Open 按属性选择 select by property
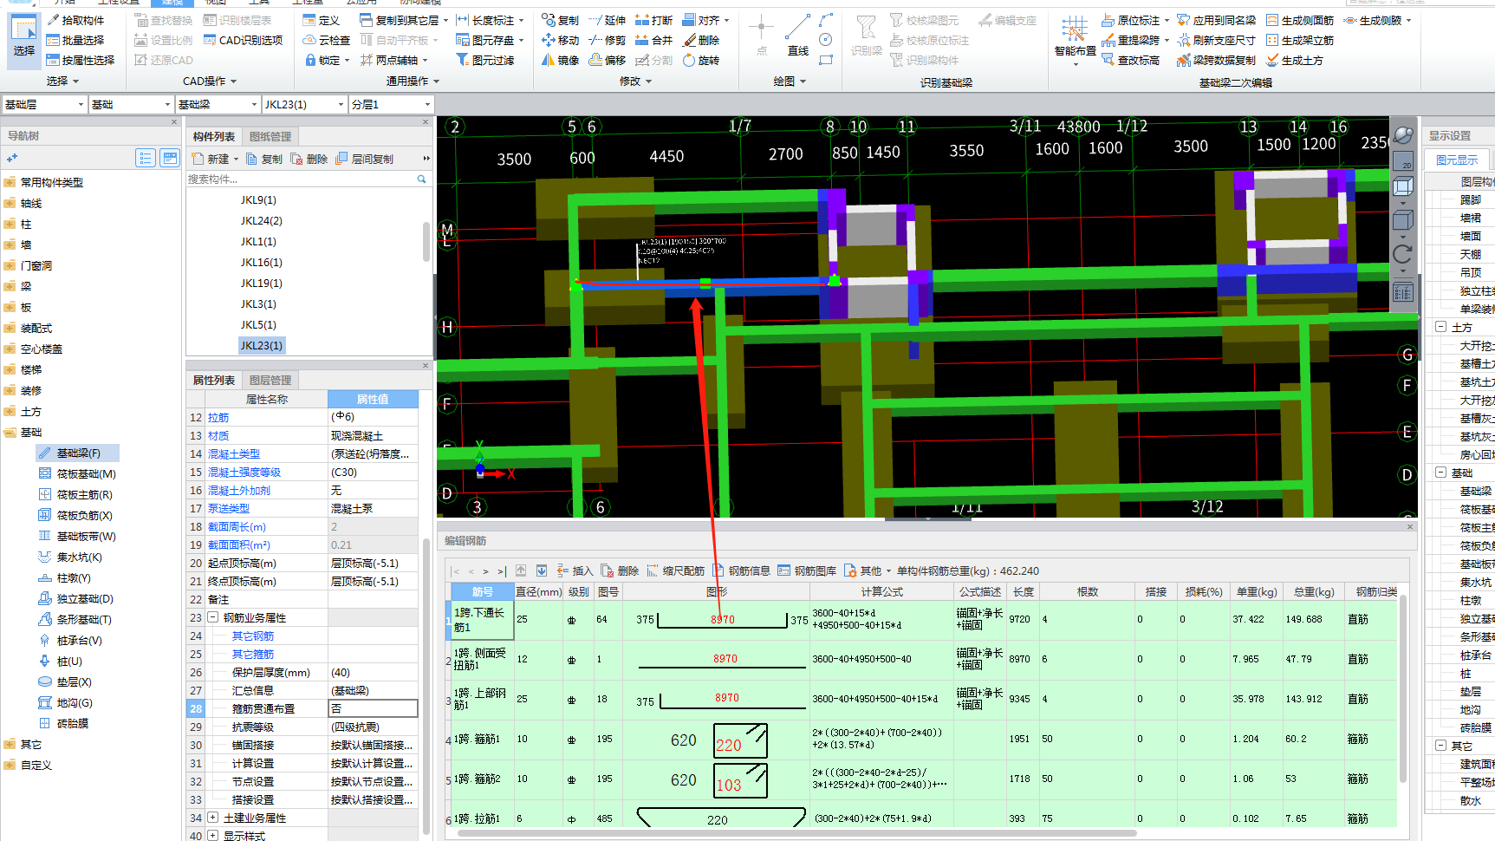1495x841 pixels. (x=80, y=60)
